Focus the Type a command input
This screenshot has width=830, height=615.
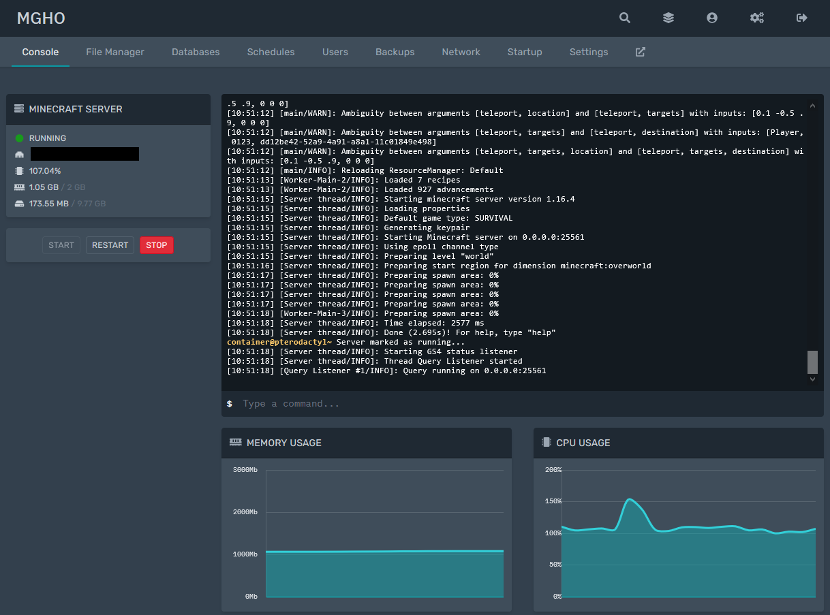click(x=523, y=404)
